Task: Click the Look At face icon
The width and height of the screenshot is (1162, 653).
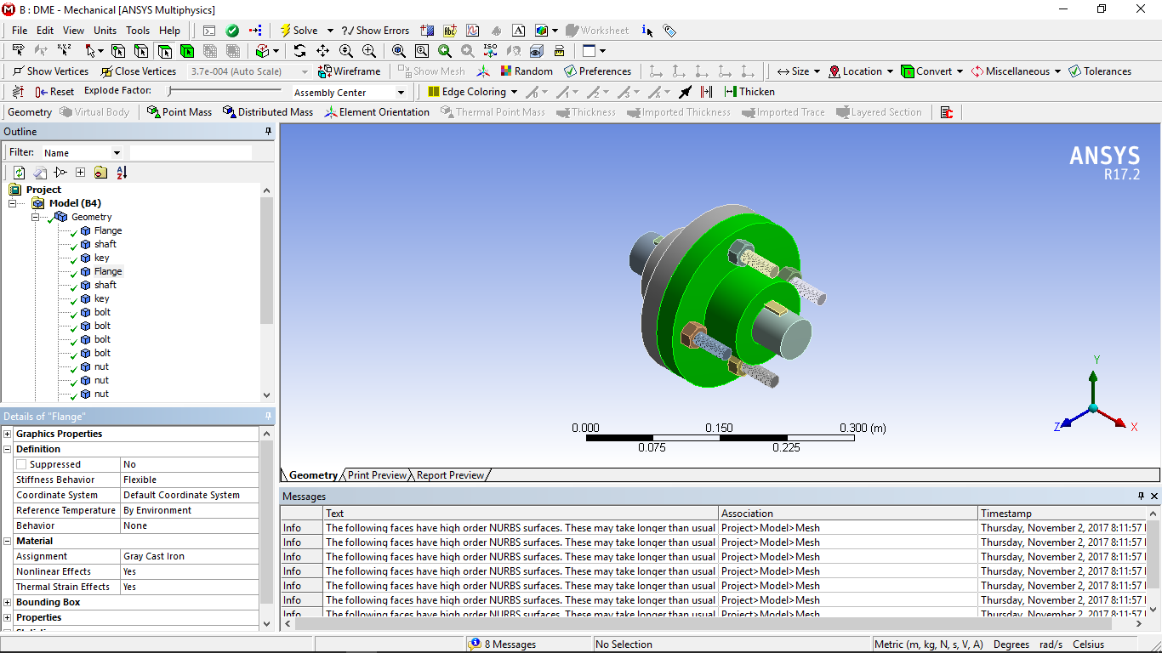Action: [514, 51]
